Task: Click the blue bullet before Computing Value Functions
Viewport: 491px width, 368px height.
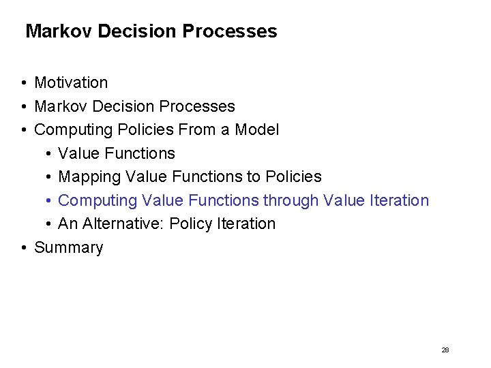Action: 48,200
